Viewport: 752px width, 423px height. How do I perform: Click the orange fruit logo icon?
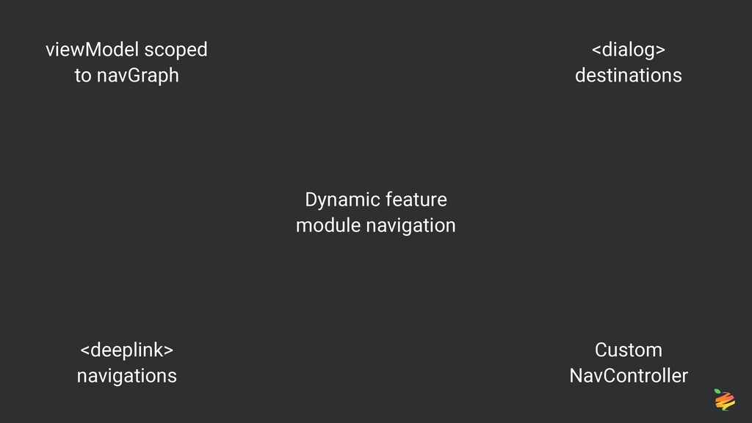(x=725, y=400)
